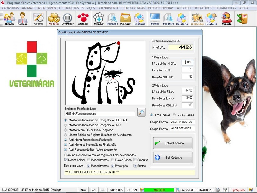This screenshot has height=193, width=257.
Task: Open the Animais paw icon
Action: coord(83,19)
